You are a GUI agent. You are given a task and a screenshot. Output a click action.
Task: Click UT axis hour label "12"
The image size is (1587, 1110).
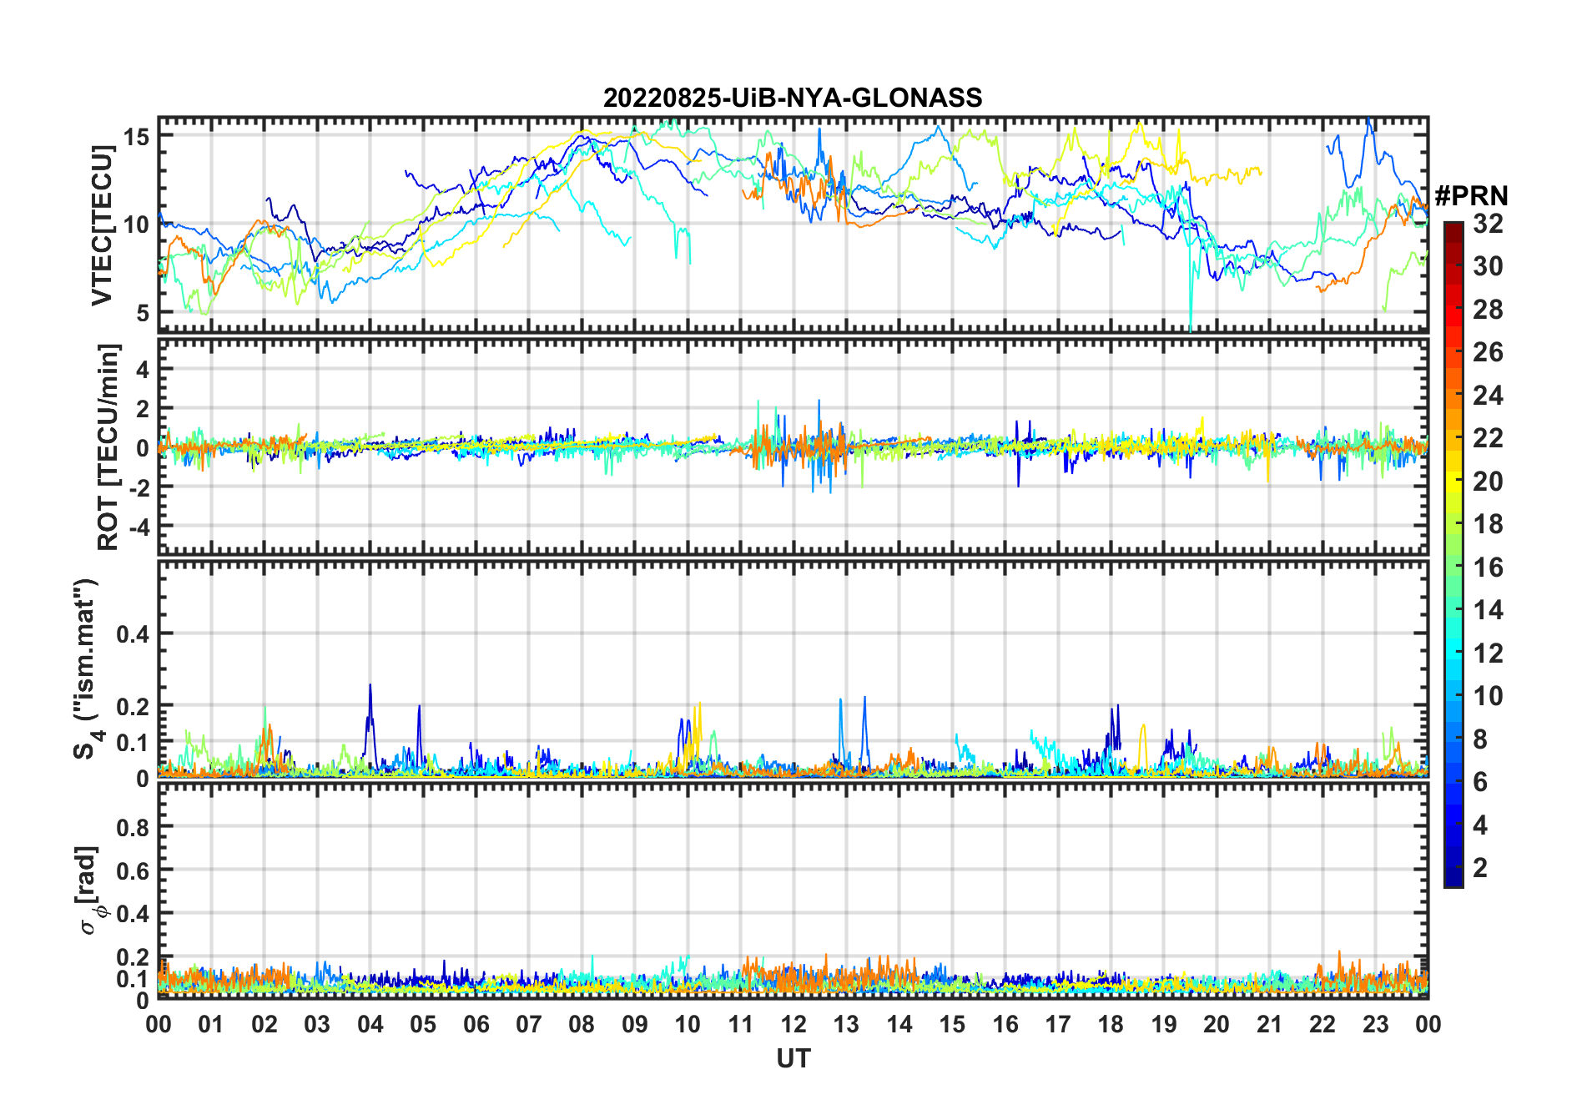793,1024
